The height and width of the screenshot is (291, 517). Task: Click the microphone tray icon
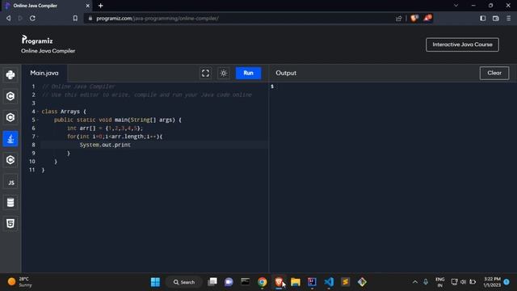pos(426,282)
